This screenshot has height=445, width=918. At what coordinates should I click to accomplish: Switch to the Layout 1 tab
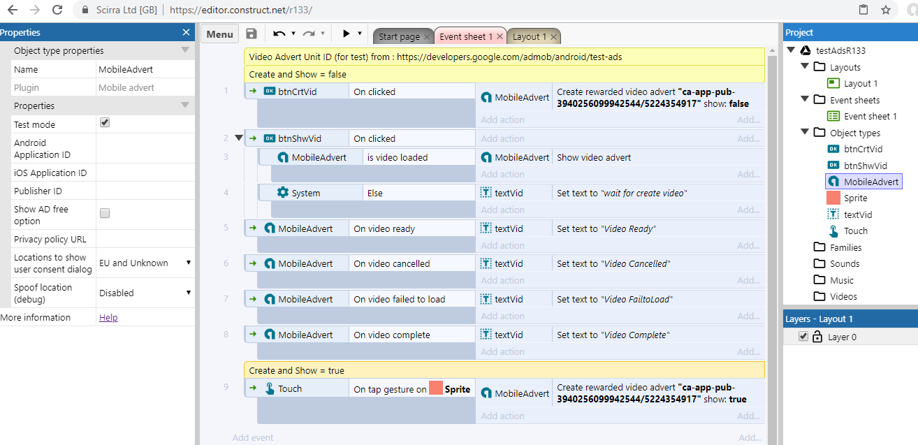point(530,36)
